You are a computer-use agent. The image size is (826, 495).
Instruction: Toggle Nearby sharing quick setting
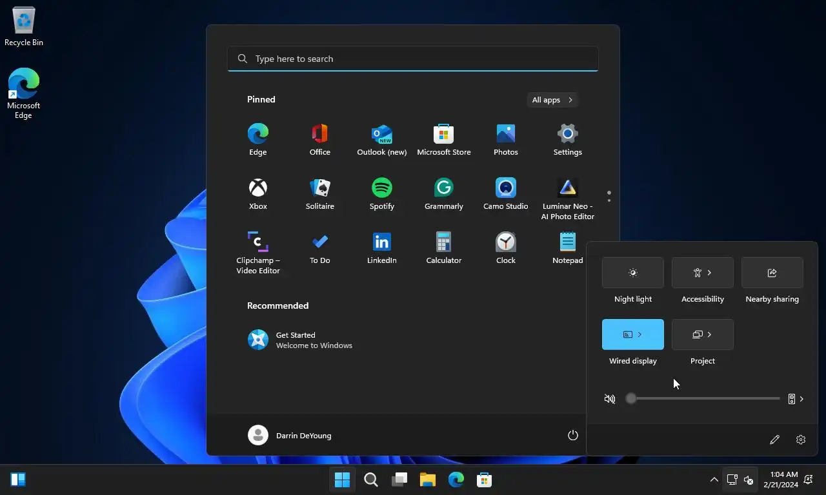(x=772, y=273)
